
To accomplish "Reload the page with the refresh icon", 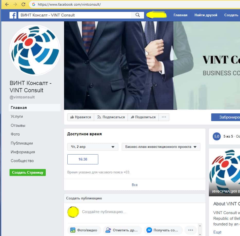I will point(23,4).
